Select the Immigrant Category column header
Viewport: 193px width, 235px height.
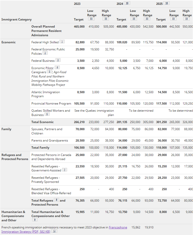[x=16, y=19]
